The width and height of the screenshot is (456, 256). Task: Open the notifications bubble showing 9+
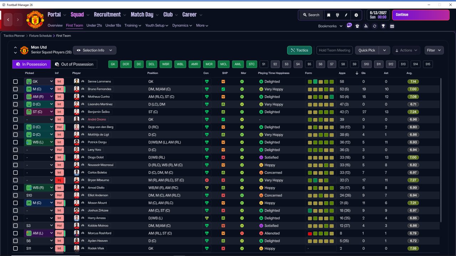[x=349, y=26]
